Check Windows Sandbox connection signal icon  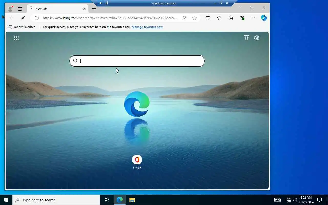pyautogui.click(x=107, y=3)
